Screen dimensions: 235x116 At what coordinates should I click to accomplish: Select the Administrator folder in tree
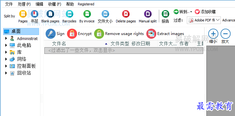(x=27, y=39)
